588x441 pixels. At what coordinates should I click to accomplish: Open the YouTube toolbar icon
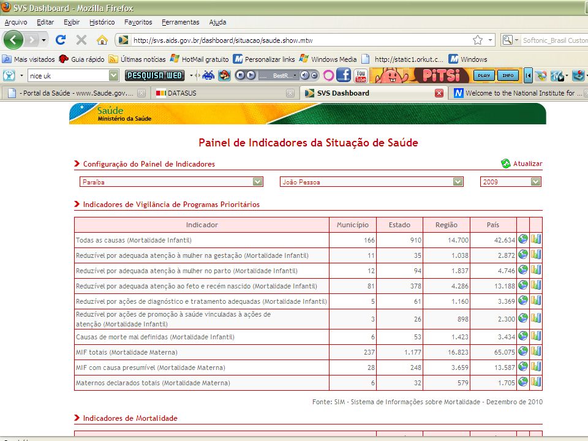click(361, 75)
